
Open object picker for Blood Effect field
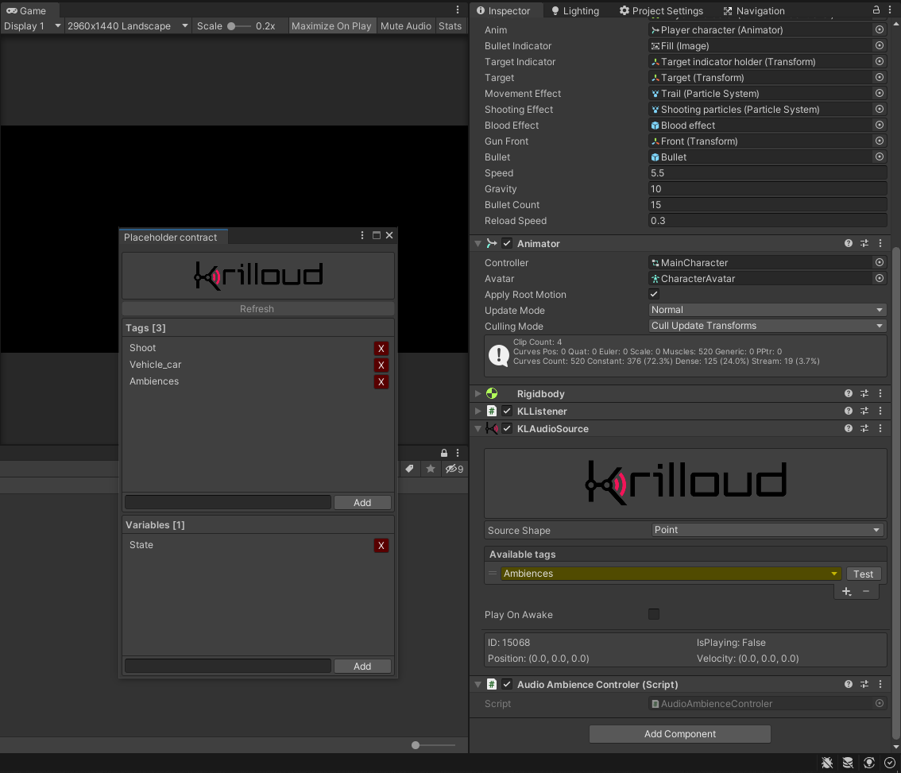point(880,125)
